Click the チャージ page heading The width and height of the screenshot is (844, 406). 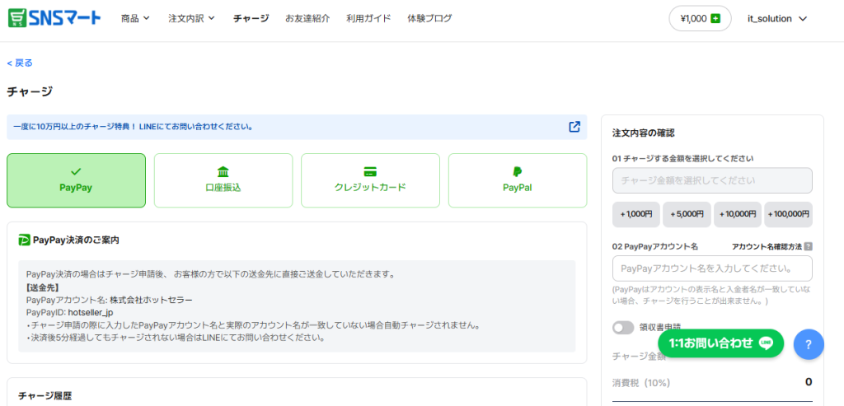pyautogui.click(x=30, y=92)
